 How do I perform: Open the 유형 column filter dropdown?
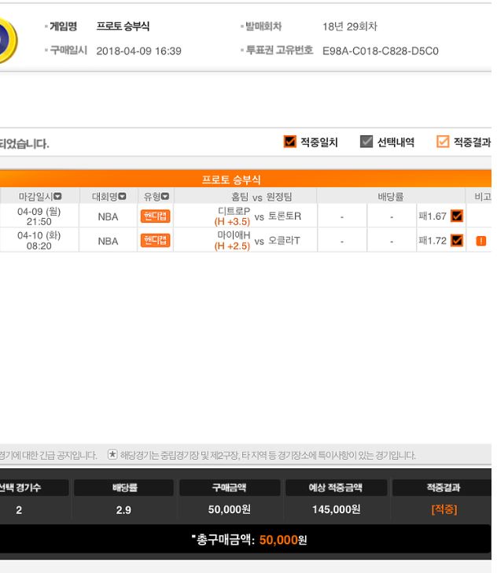(165, 197)
